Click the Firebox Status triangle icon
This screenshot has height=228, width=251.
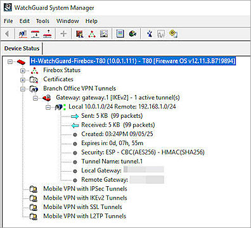(x=34, y=70)
